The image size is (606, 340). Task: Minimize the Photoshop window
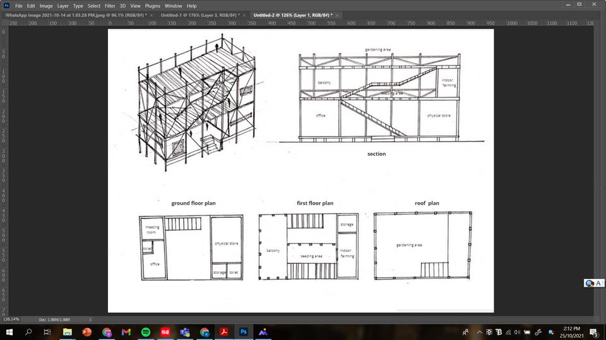coord(567,4)
